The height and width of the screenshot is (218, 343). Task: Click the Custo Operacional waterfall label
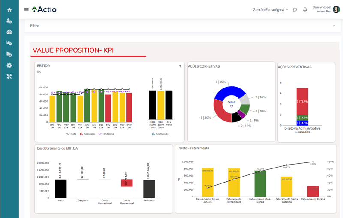click(105, 202)
